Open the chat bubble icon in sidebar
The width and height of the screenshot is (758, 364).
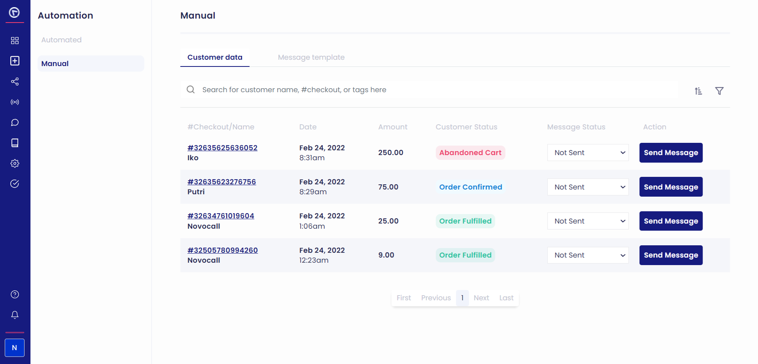pos(15,123)
